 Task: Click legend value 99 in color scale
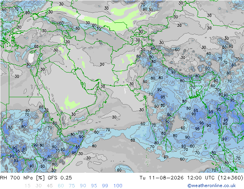[x=105, y=186]
